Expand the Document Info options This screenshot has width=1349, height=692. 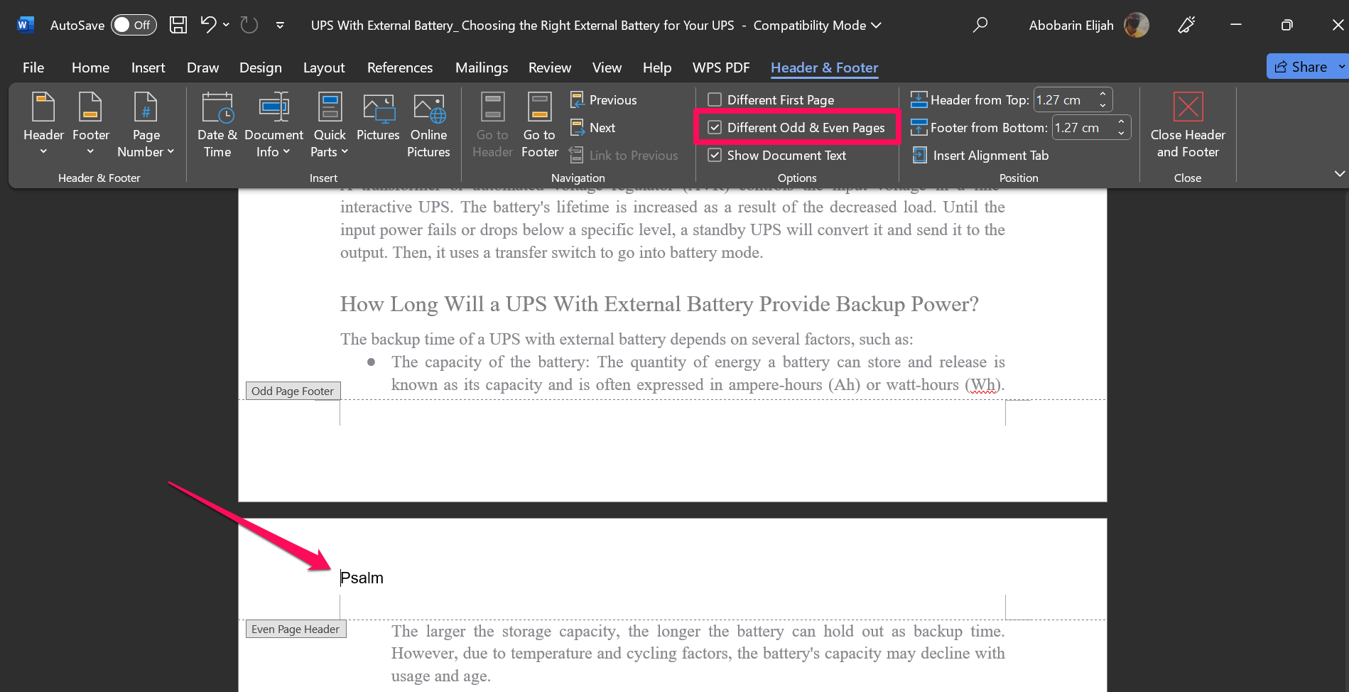click(x=273, y=128)
